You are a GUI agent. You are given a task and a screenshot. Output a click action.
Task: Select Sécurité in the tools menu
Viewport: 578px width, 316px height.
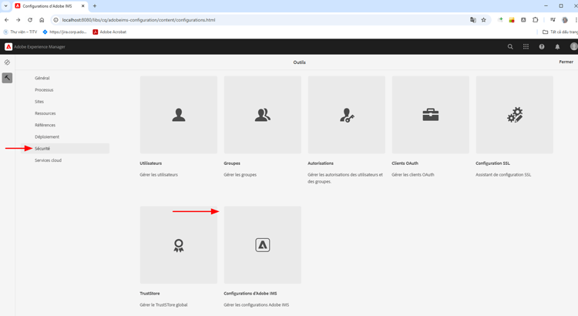click(65, 149)
